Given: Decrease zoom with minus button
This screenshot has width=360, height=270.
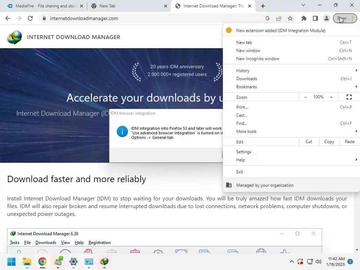Looking at the screenshot, I should point(306,97).
